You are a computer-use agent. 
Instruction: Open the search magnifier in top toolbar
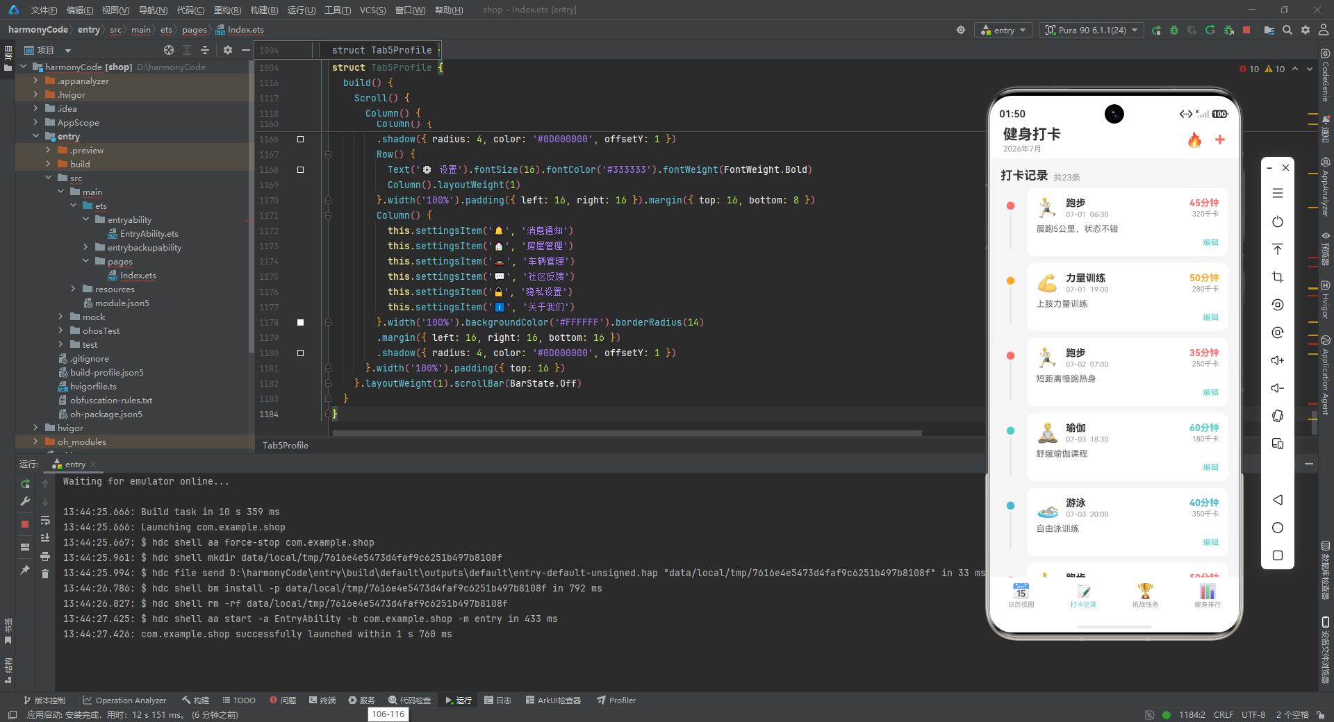point(1287,30)
